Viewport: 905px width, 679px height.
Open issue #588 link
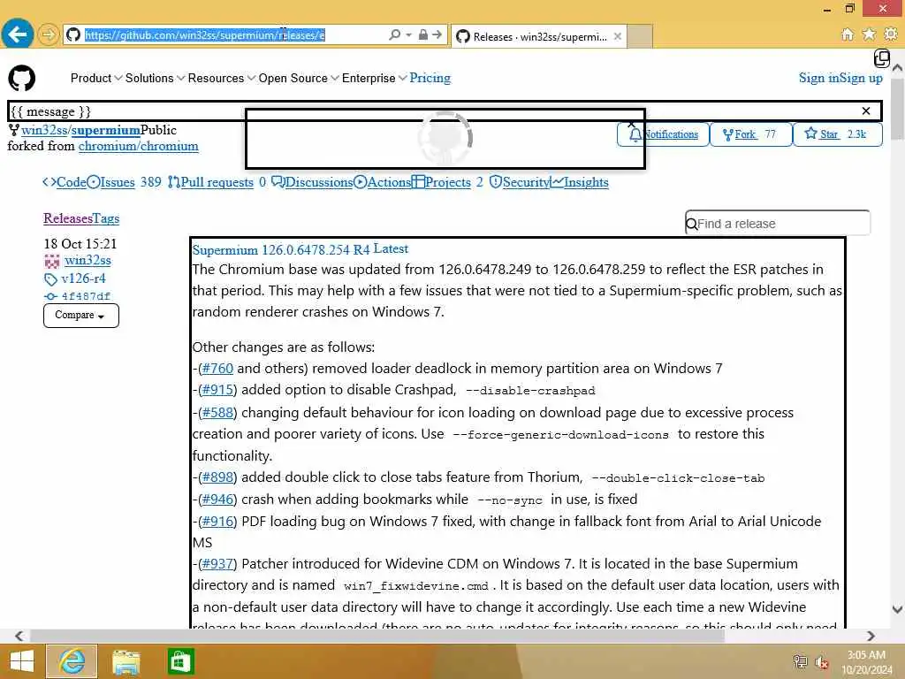click(x=217, y=413)
